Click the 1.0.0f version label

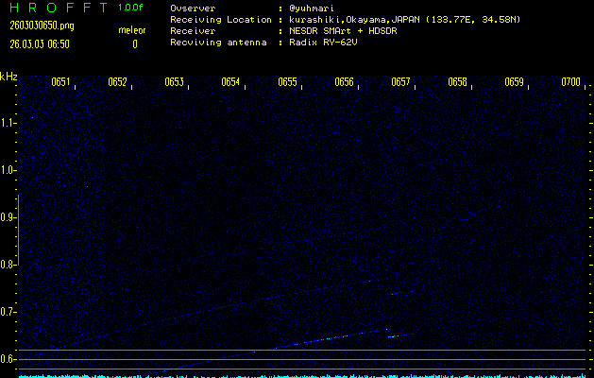click(131, 8)
